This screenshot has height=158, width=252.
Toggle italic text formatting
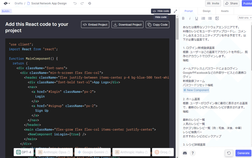pos(190,18)
